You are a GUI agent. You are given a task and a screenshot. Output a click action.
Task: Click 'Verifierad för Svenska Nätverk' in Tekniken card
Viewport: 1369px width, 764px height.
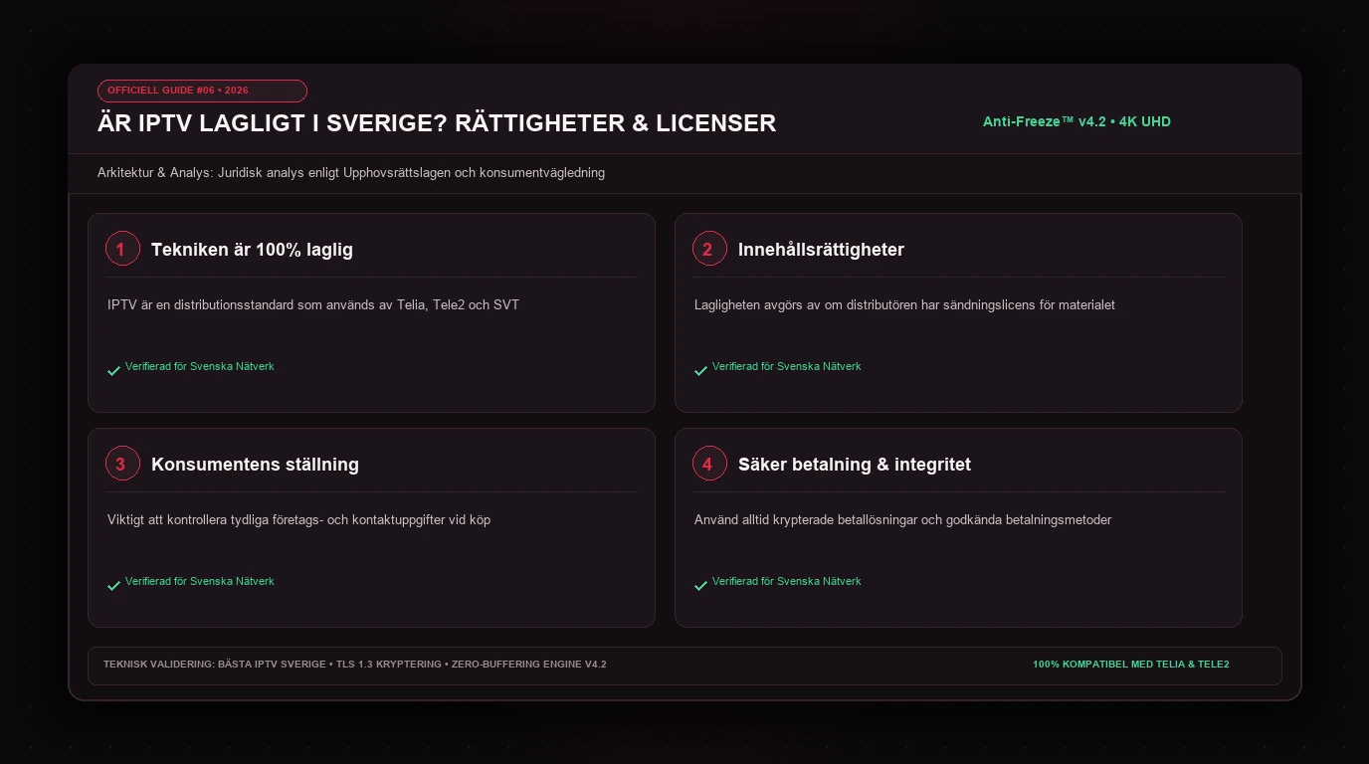(199, 366)
